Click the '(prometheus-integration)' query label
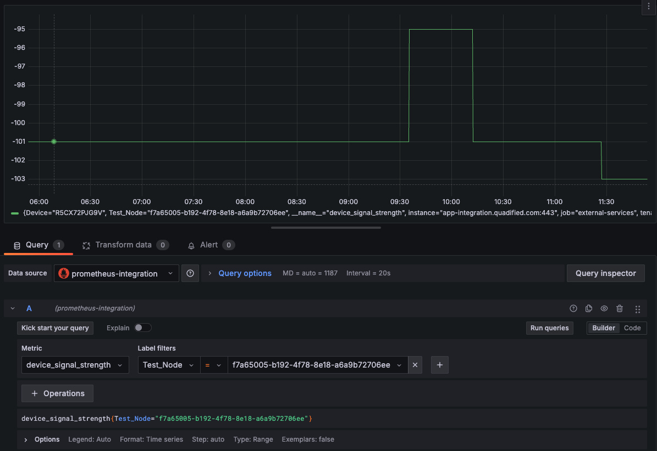657x451 pixels. coord(95,308)
